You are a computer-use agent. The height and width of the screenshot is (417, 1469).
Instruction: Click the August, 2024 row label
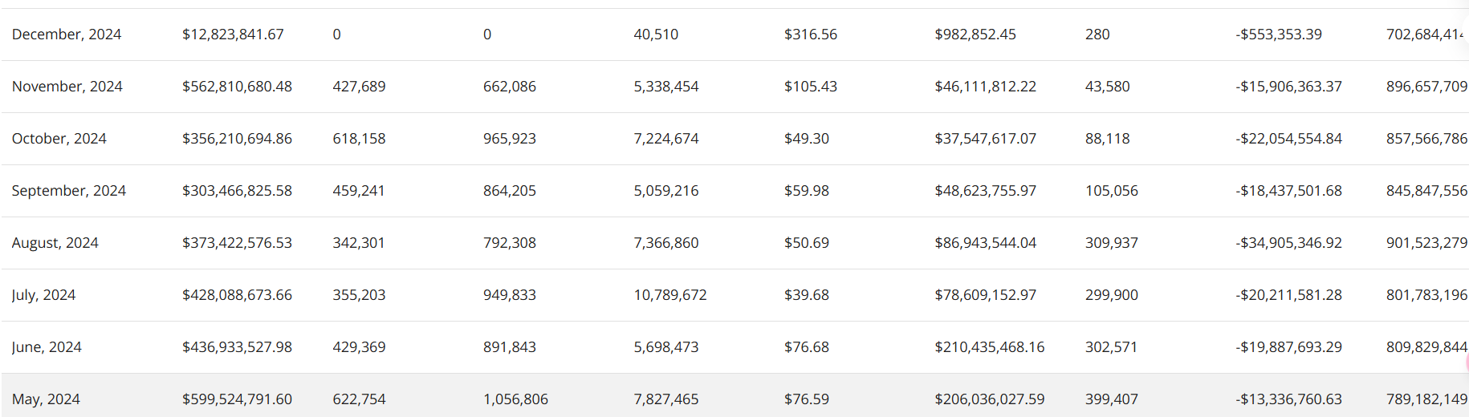click(55, 243)
